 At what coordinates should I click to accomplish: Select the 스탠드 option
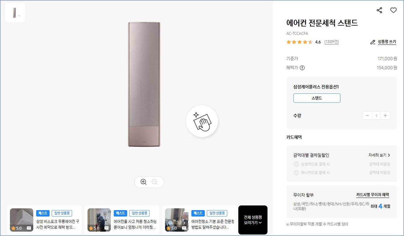pos(317,98)
